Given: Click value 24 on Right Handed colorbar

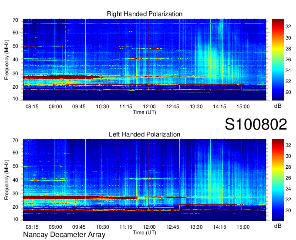Looking at the screenshot, I should pos(288,70).
